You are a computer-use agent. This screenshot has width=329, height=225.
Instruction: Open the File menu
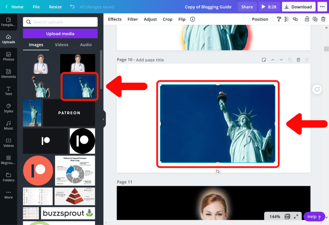36,7
